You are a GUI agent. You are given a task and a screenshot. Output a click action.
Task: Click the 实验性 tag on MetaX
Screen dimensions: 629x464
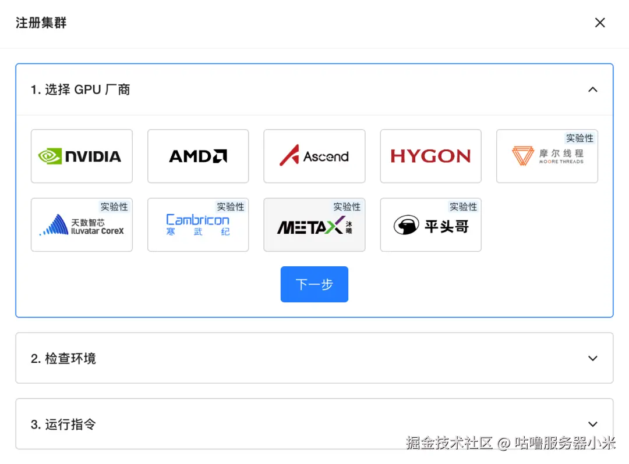[347, 206]
